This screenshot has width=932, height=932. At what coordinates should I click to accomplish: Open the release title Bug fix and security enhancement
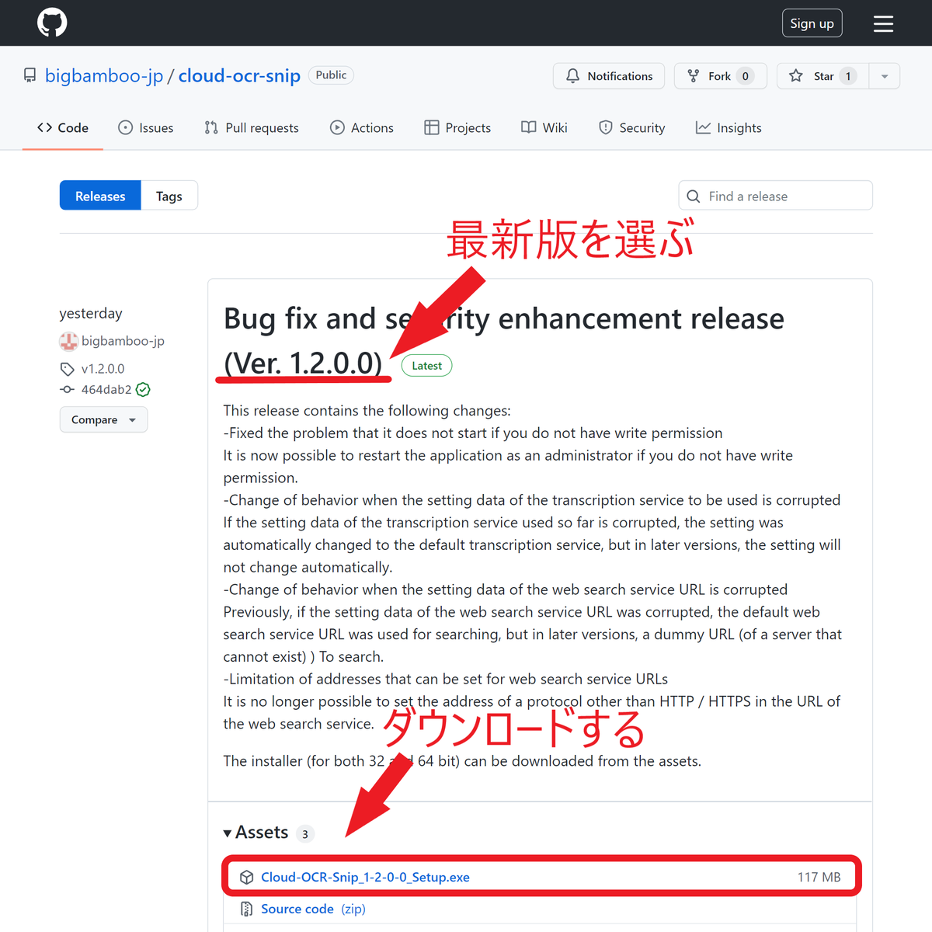503,340
